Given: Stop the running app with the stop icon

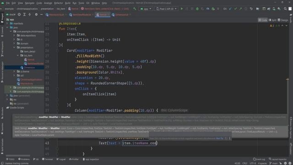Looking at the screenshot, I should click(218, 9).
